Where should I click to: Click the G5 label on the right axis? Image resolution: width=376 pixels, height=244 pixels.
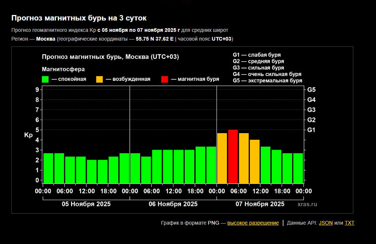tap(311, 90)
